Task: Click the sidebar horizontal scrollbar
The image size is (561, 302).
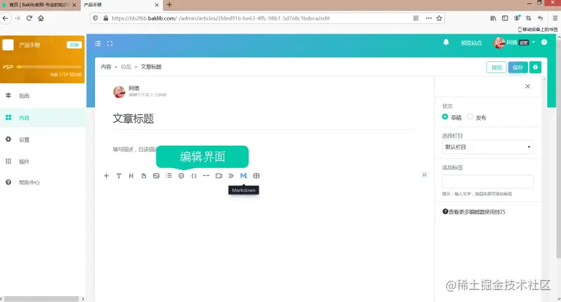Action: click(42, 299)
